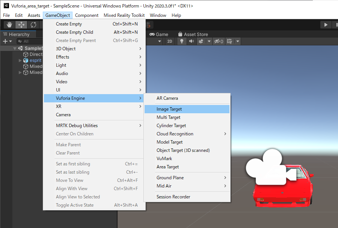The width and height of the screenshot is (338, 228).
Task: Select the Rotate tool
Action: 33,25
